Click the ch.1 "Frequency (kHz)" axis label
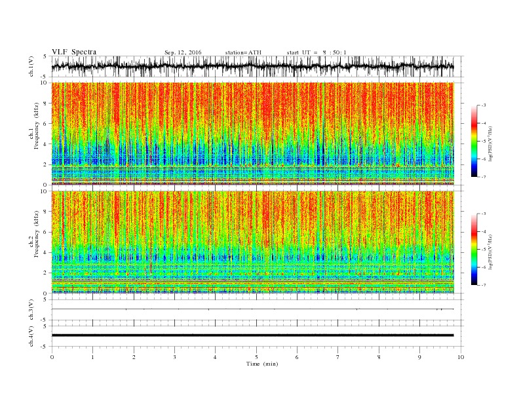The image size is (519, 401). (x=36, y=126)
